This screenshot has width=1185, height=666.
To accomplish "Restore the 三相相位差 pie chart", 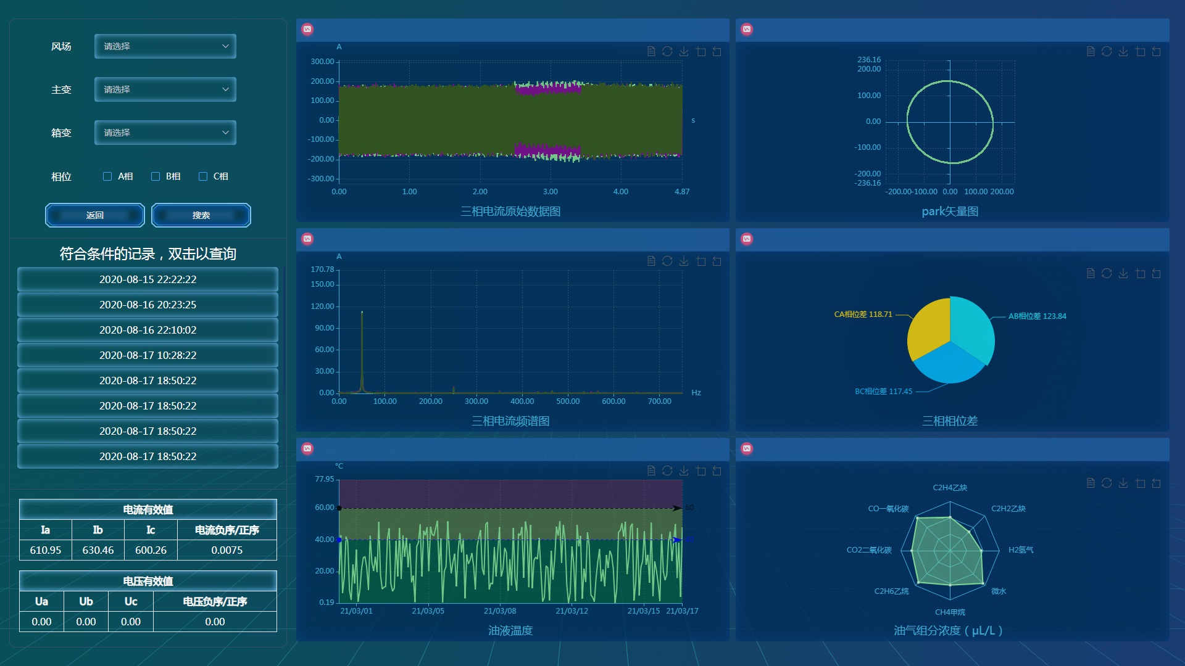I will (1107, 274).
